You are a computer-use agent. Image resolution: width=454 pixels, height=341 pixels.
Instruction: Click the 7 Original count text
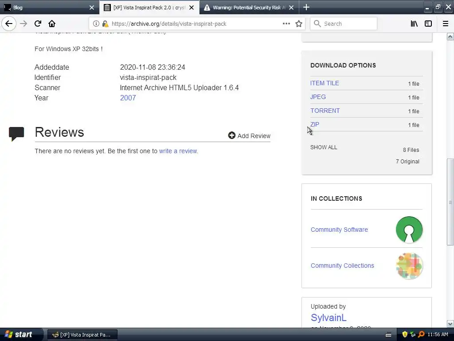(407, 162)
